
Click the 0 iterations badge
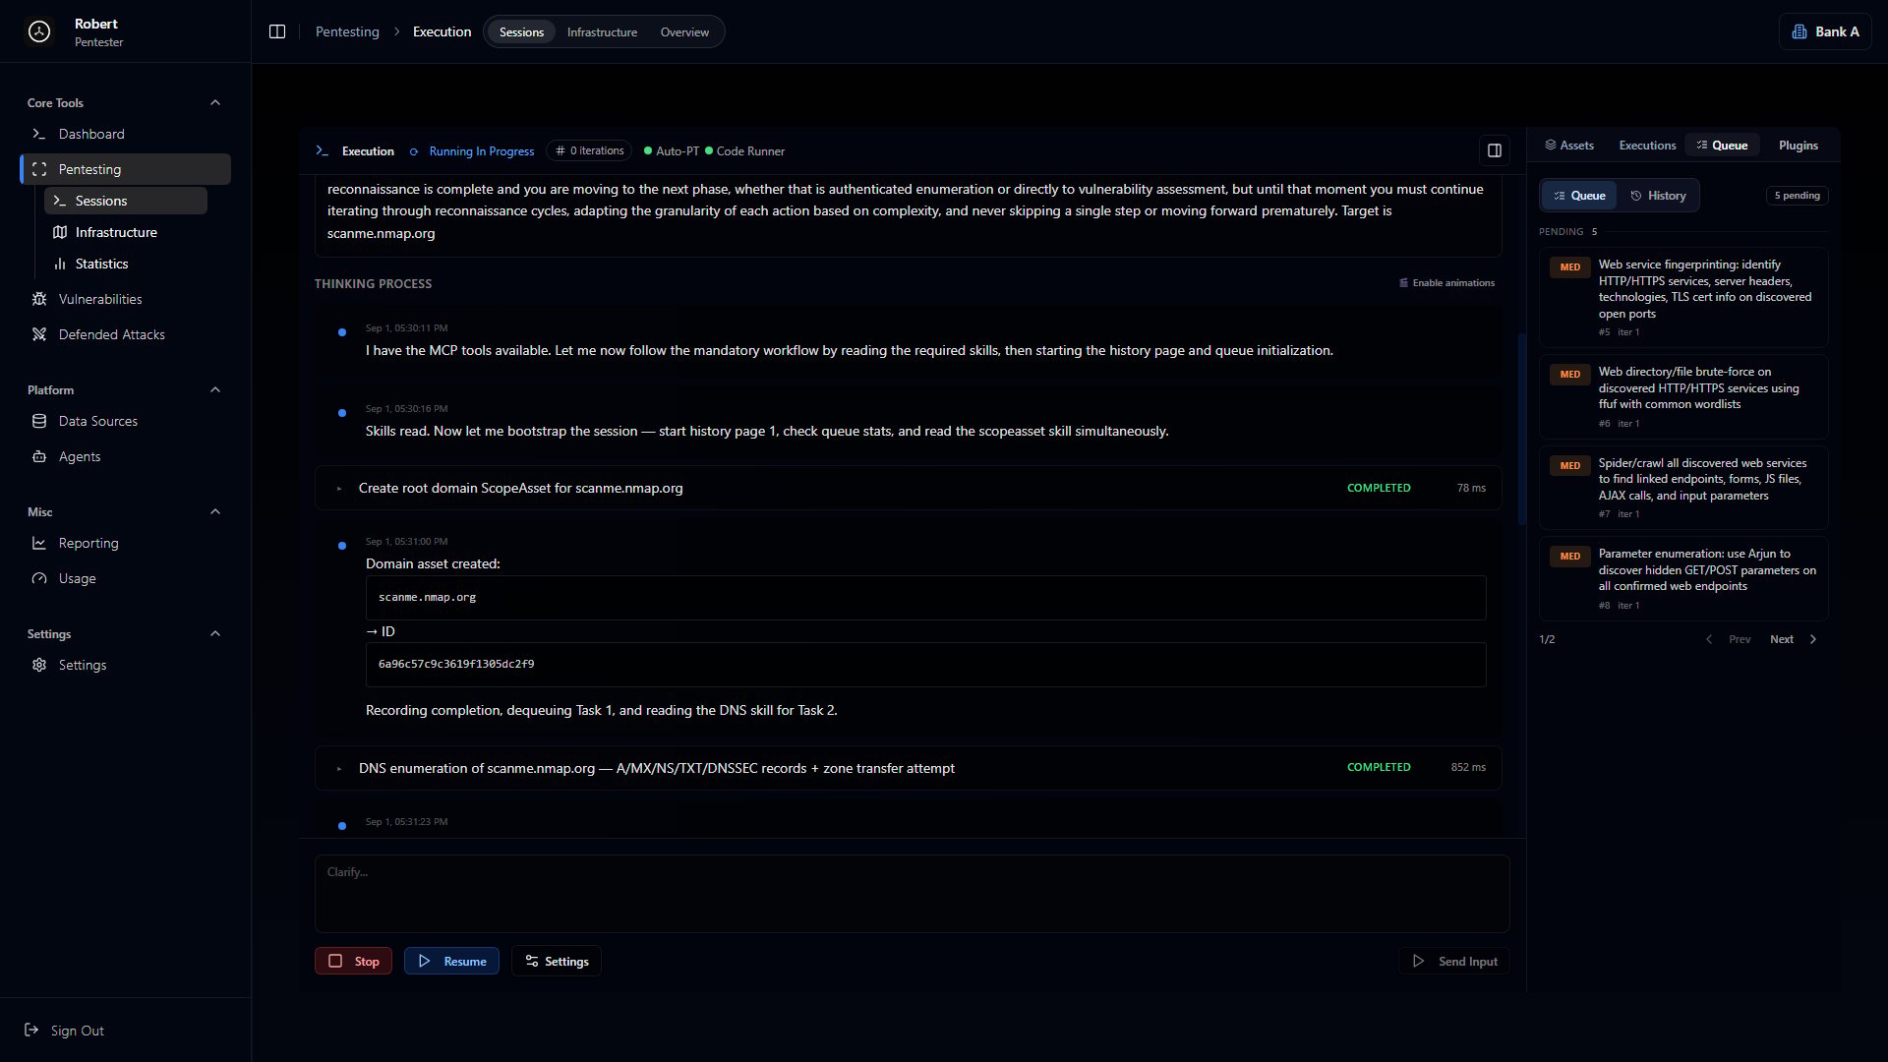point(589,150)
